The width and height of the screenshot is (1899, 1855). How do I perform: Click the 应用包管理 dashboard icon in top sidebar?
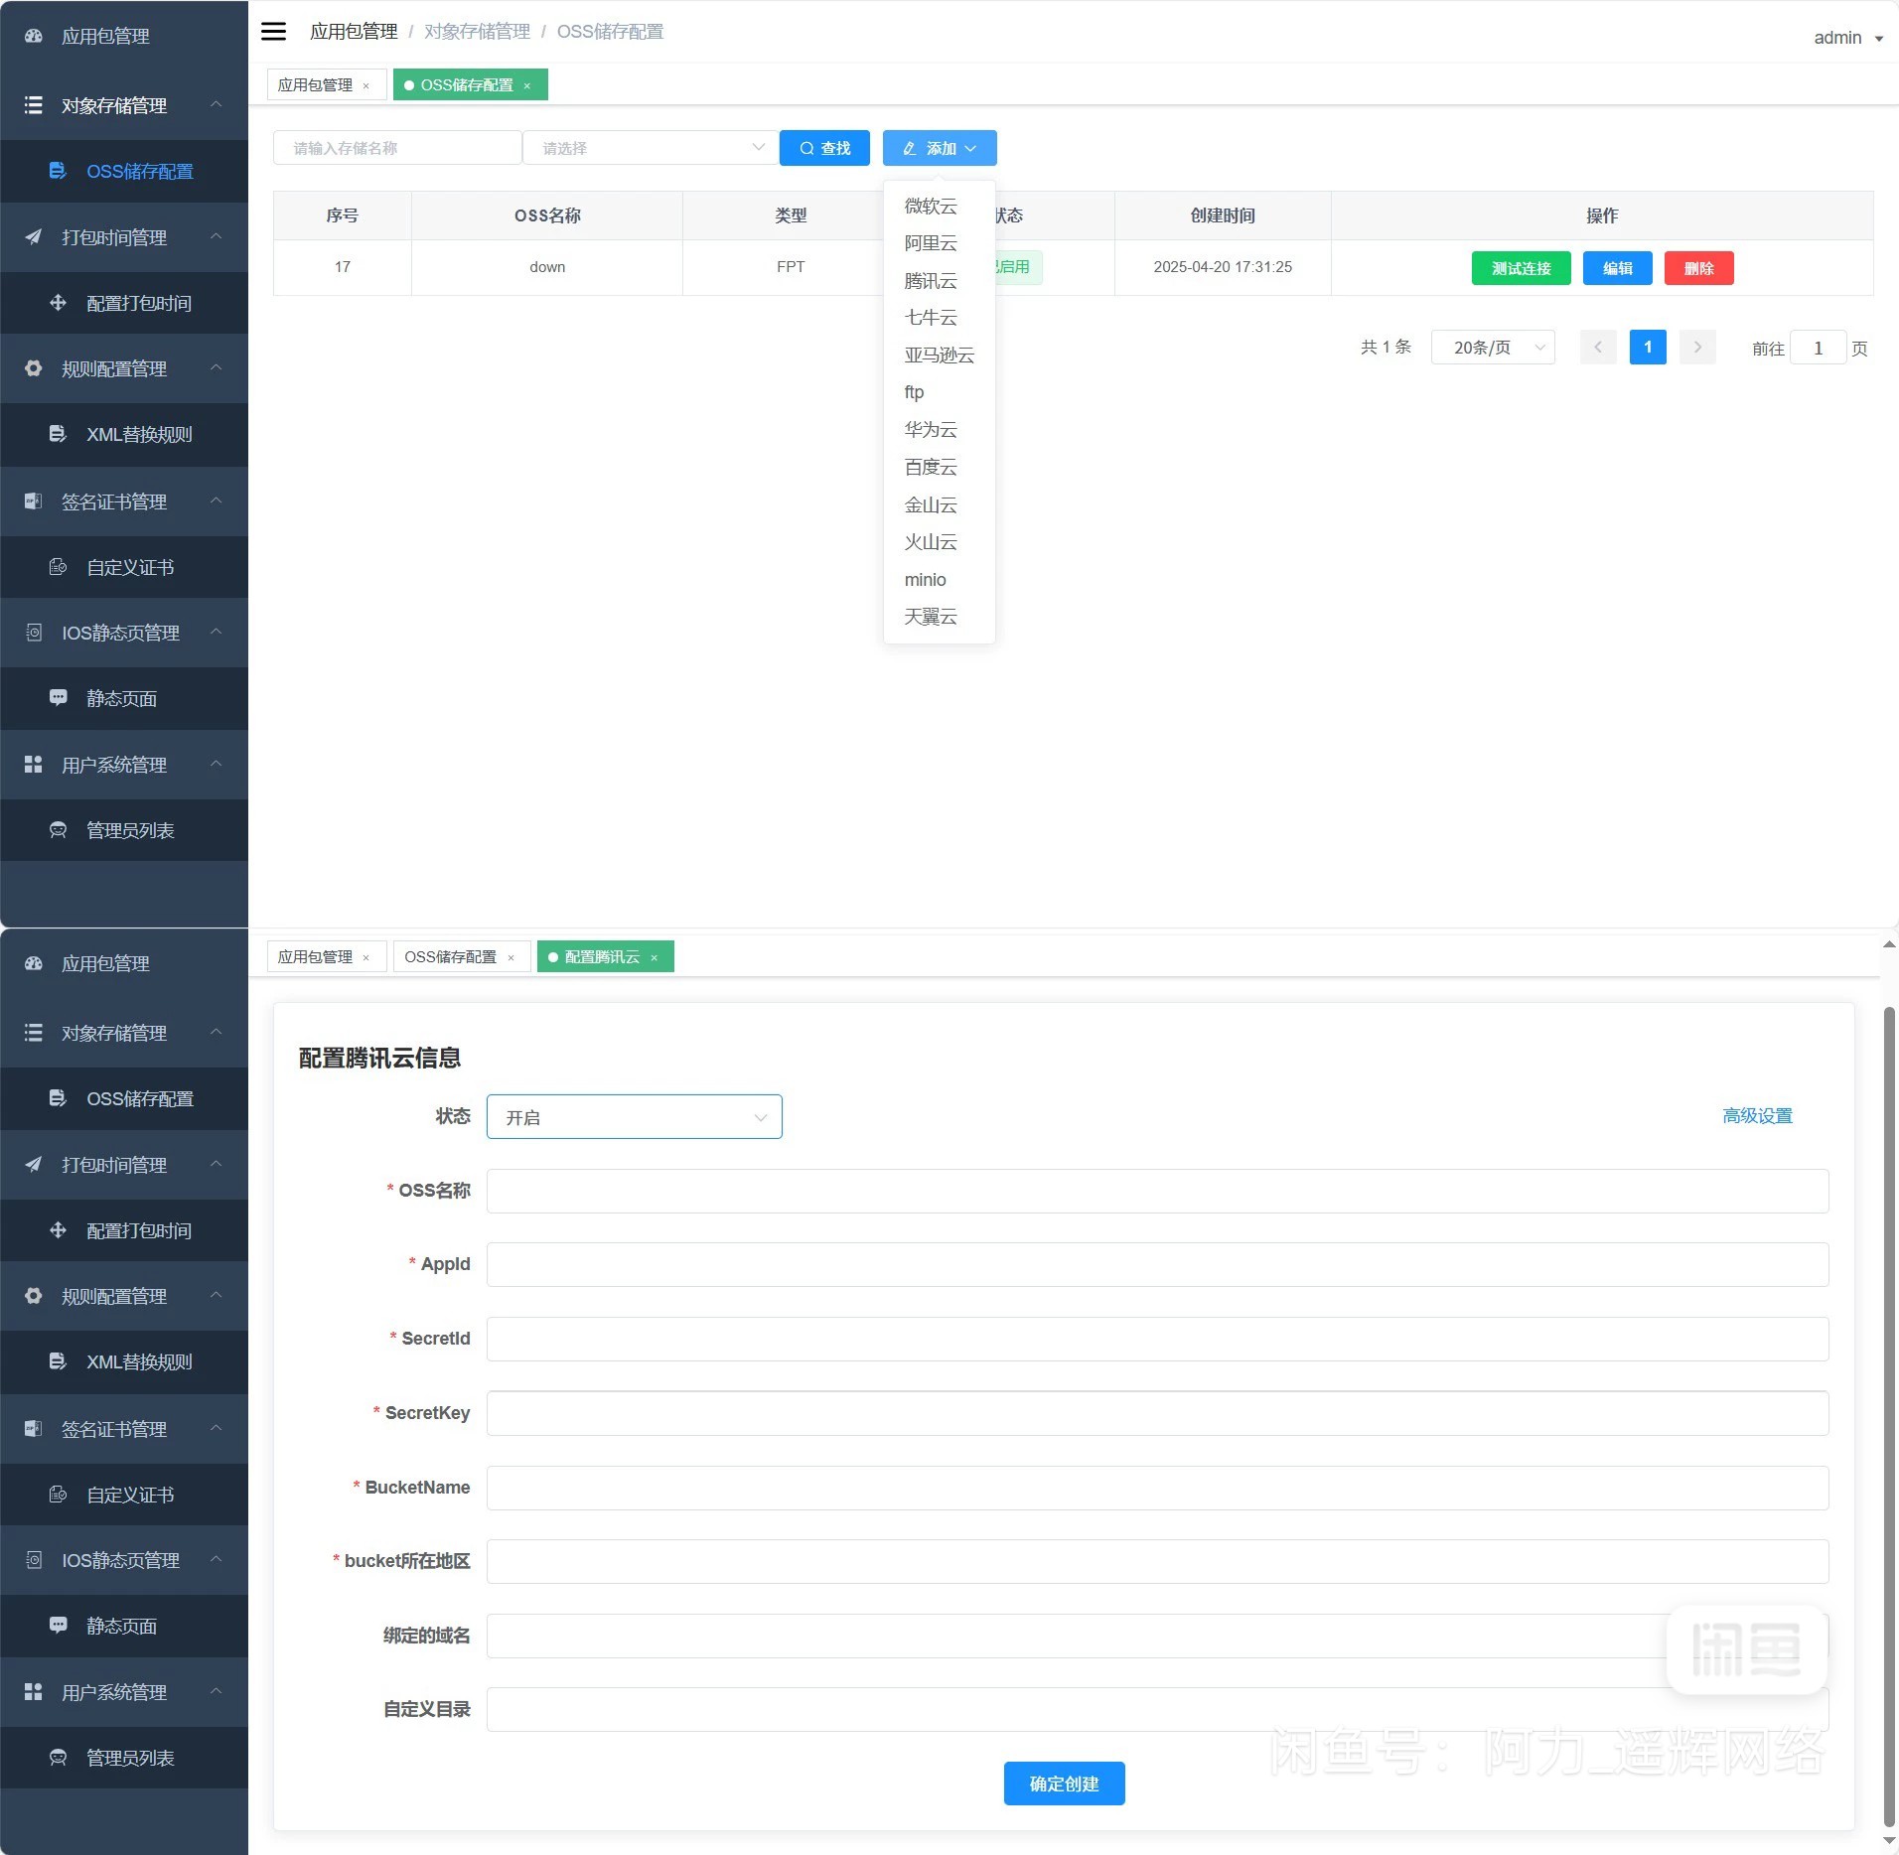[34, 37]
